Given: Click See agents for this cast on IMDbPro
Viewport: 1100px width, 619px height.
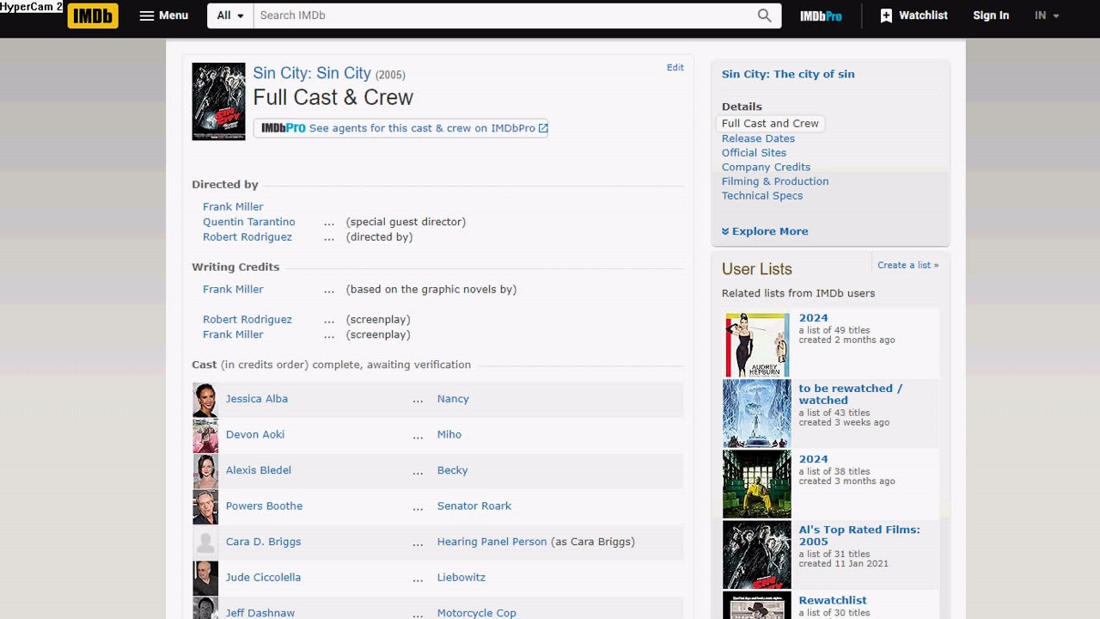Looking at the screenshot, I should coord(400,128).
